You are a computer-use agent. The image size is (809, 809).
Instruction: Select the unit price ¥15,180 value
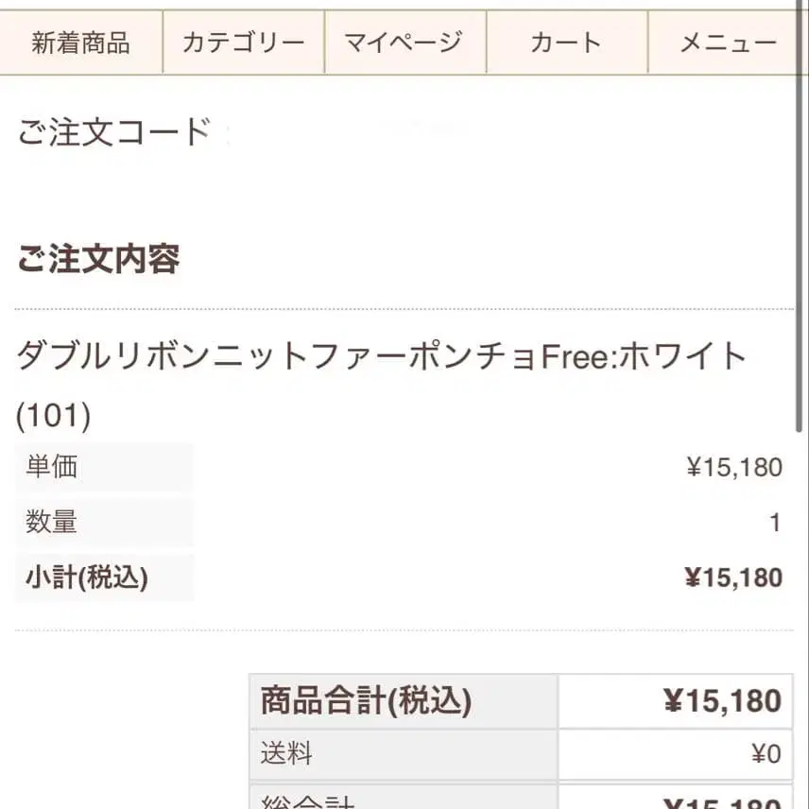pyautogui.click(x=734, y=467)
